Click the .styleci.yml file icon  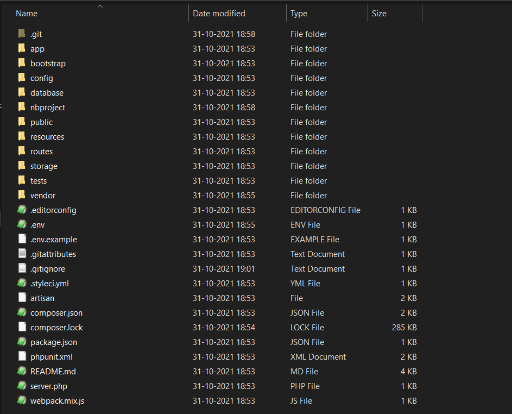pyautogui.click(x=22, y=283)
